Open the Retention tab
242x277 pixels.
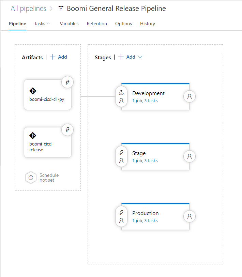[x=97, y=24]
